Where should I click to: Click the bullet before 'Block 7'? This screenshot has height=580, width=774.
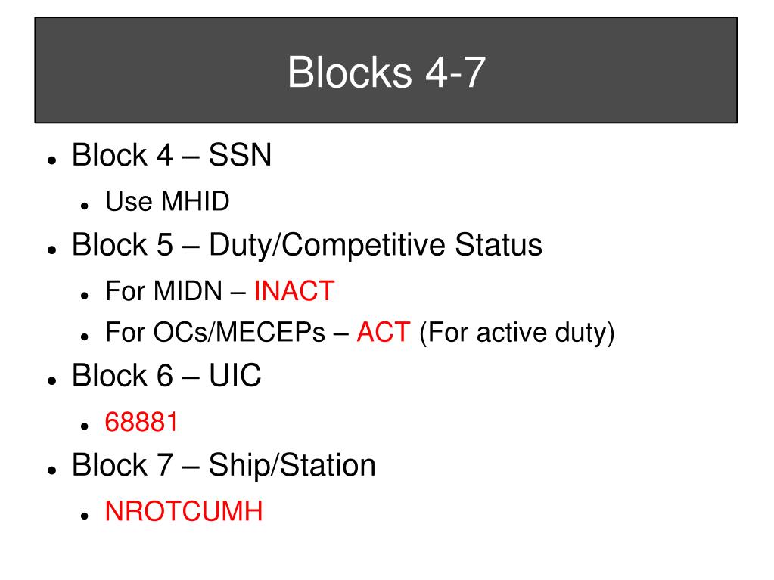tap(52, 470)
